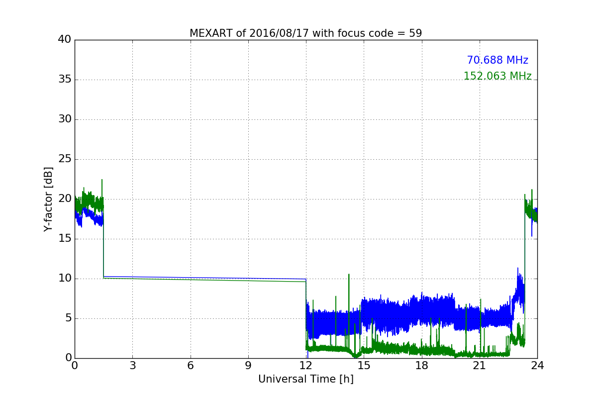This screenshot has height=398, width=597.
Task: Click the 'Y-factor [dB]' axis label
Action: [x=48, y=199]
